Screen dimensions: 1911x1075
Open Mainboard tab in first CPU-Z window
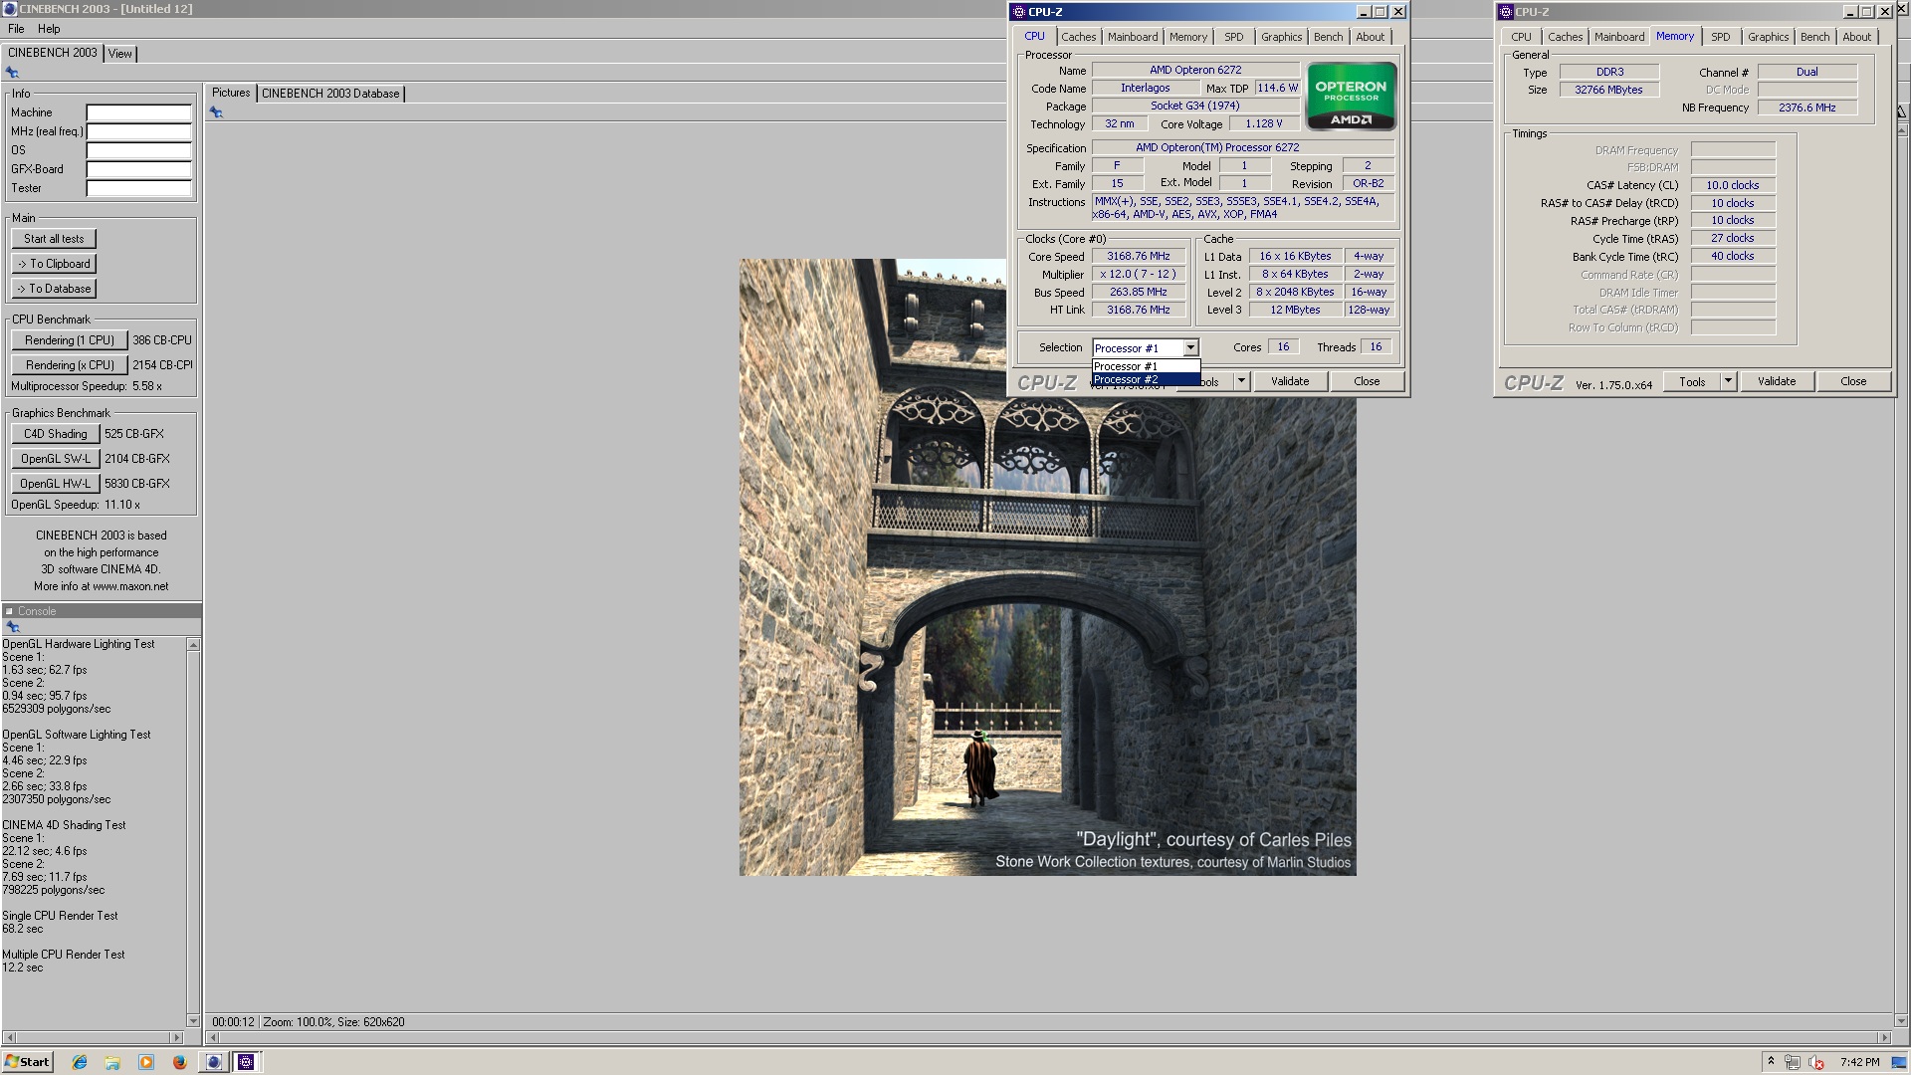click(x=1133, y=37)
